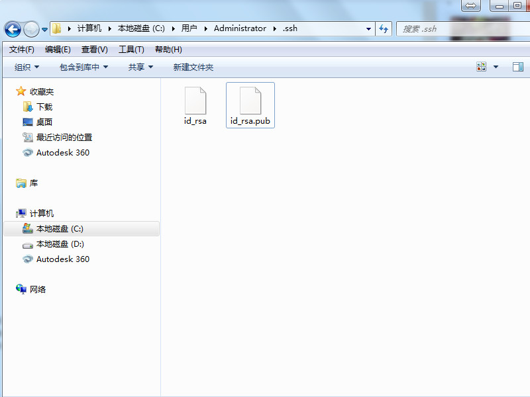This screenshot has width=530, height=397.
Task: Open the 工具(T) menu
Action: [x=131, y=50]
